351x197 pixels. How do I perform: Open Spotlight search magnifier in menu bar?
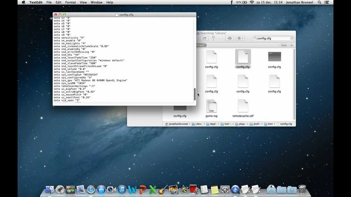coord(319,2)
